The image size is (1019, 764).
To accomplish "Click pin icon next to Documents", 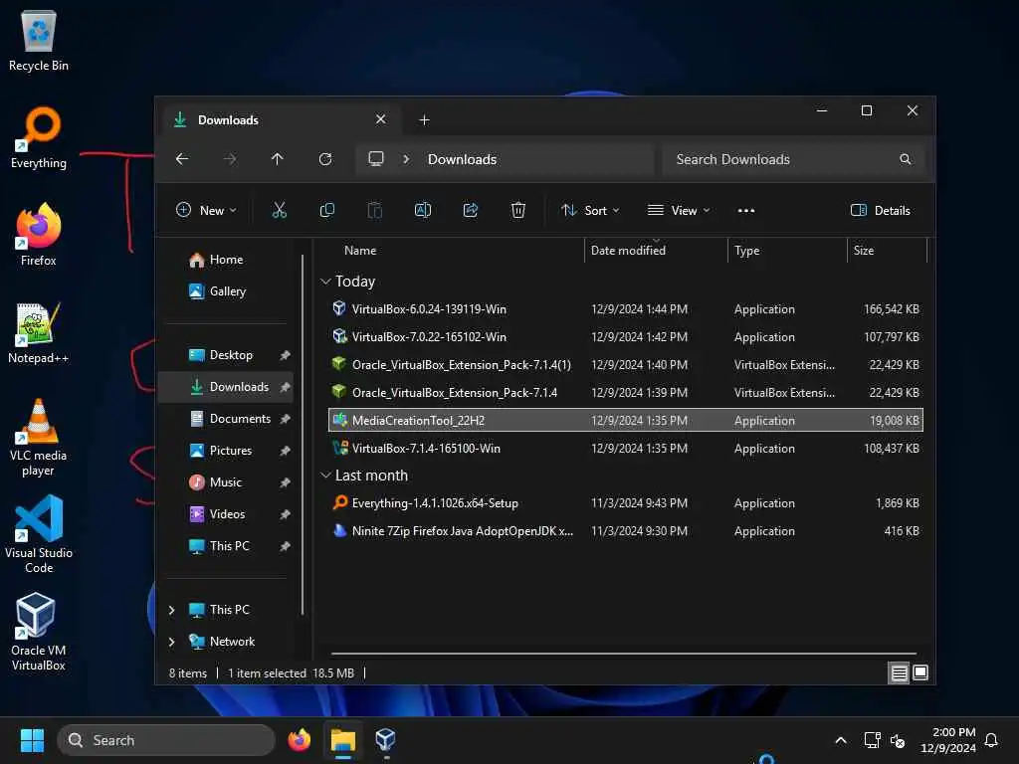I will [x=285, y=419].
